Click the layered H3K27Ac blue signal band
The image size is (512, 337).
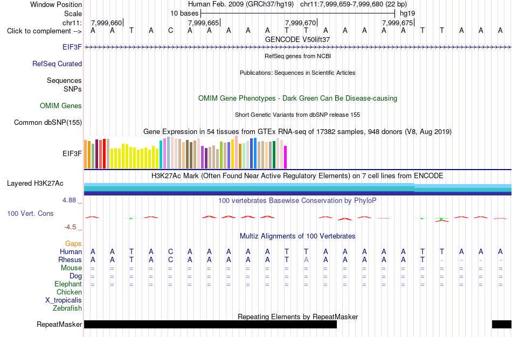coord(297,189)
